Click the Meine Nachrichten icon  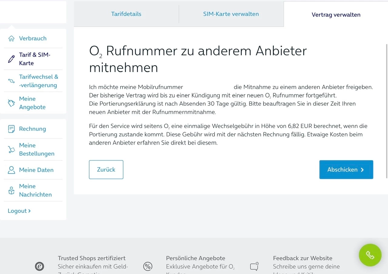click(12, 190)
